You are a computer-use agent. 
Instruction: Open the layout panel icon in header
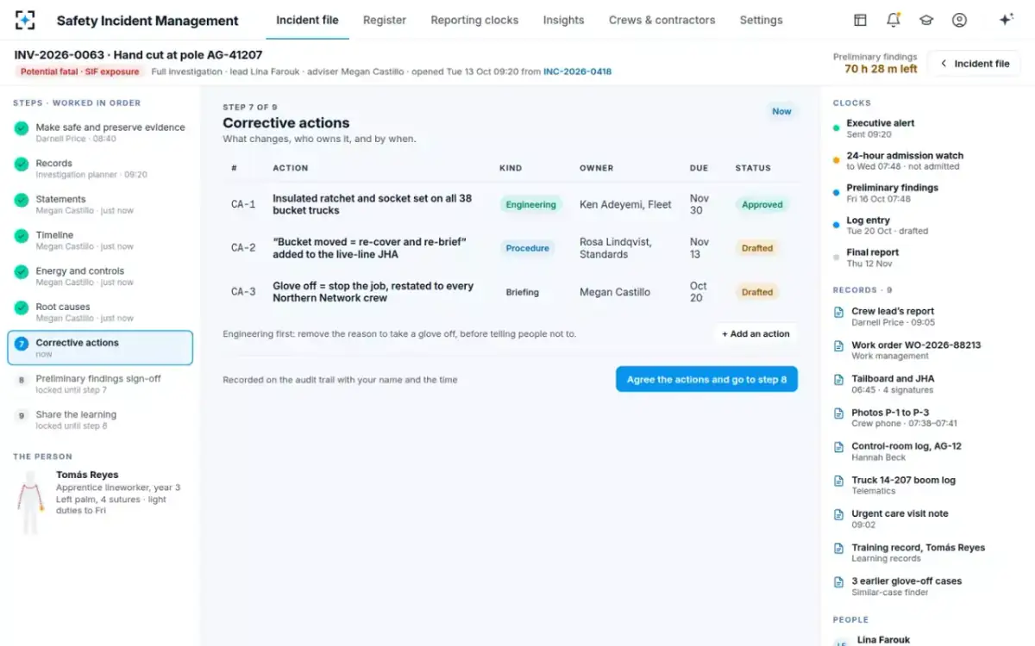860,20
